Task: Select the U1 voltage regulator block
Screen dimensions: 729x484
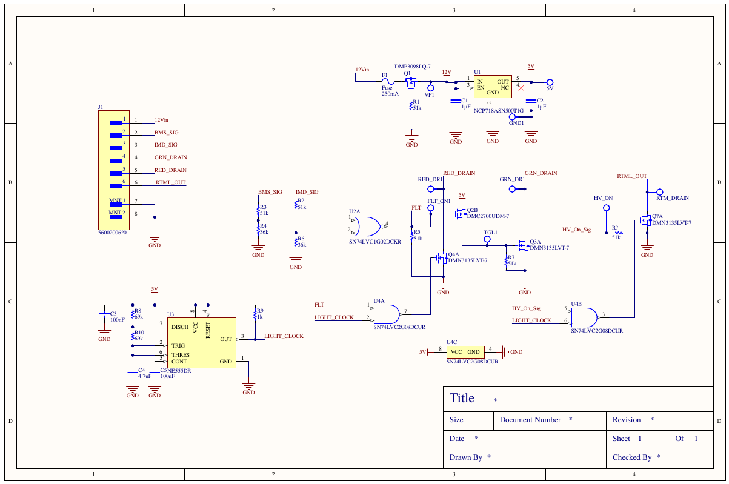Action: pos(493,86)
